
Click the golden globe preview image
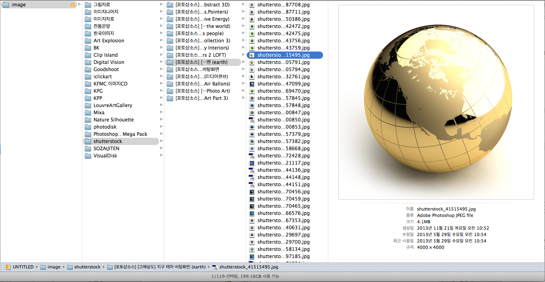click(x=436, y=102)
